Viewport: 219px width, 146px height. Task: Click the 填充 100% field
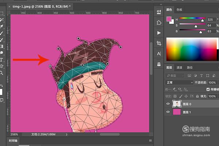point(212,96)
